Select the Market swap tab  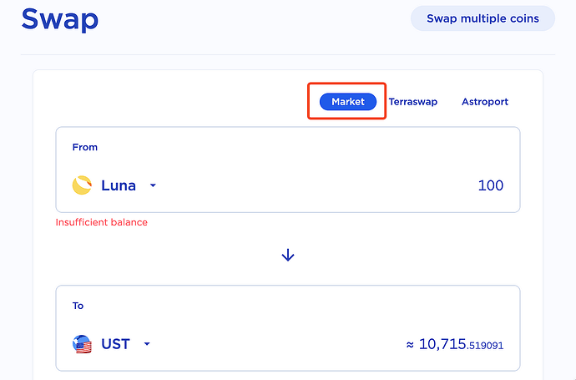click(348, 101)
